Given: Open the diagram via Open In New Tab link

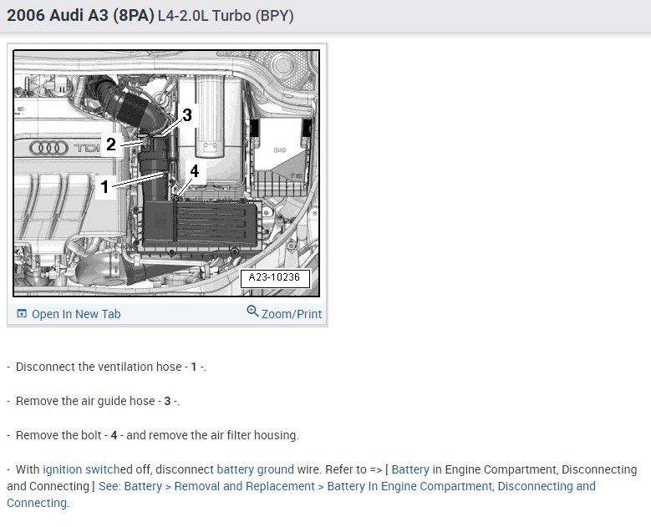Looking at the screenshot, I should pyautogui.click(x=76, y=314).
